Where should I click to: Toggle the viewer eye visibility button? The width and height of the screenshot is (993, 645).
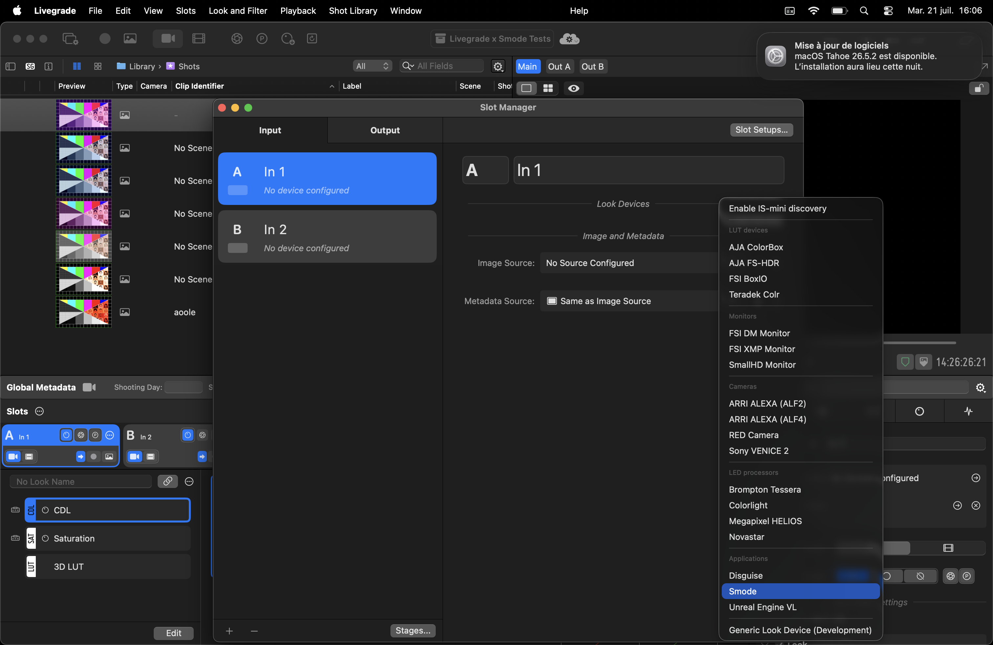pyautogui.click(x=574, y=88)
